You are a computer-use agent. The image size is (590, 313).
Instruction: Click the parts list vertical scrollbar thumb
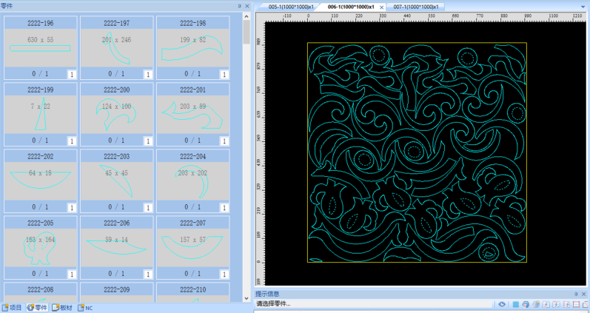point(247,32)
